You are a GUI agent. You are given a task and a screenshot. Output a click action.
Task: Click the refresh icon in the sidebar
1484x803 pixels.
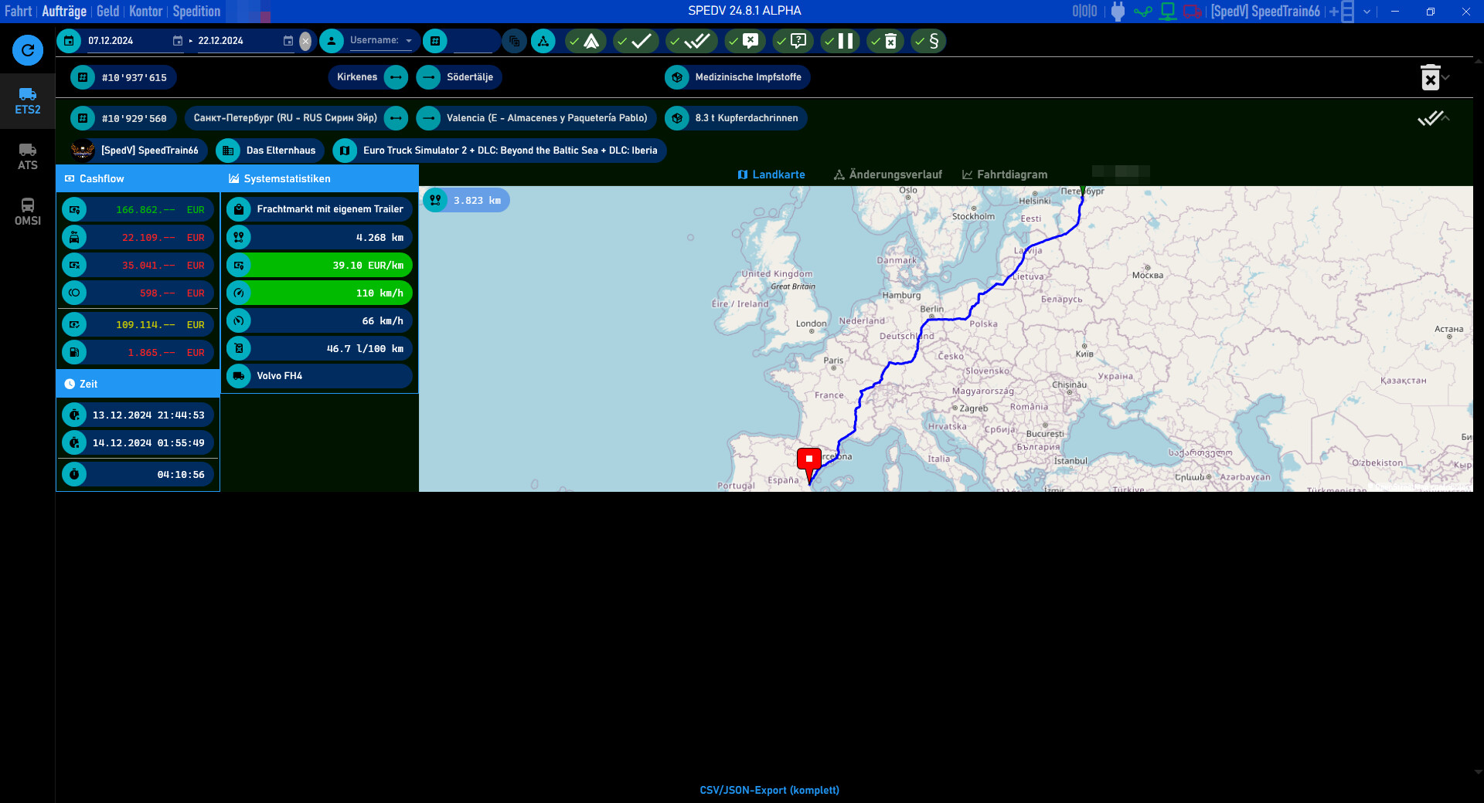click(x=28, y=50)
